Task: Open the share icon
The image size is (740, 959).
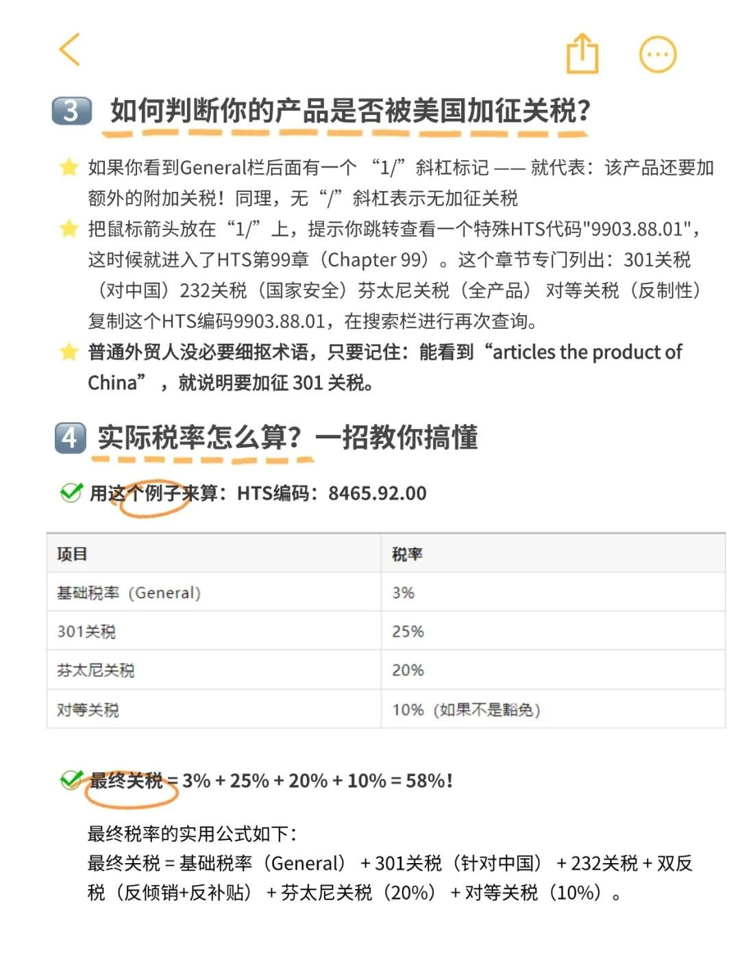Action: (x=582, y=53)
